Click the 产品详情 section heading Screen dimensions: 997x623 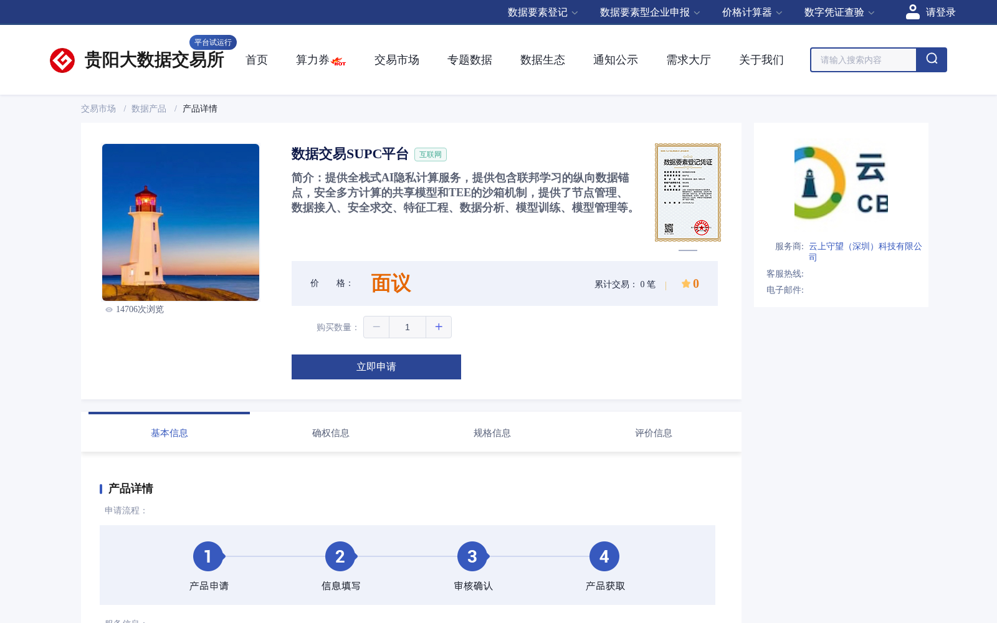click(131, 488)
